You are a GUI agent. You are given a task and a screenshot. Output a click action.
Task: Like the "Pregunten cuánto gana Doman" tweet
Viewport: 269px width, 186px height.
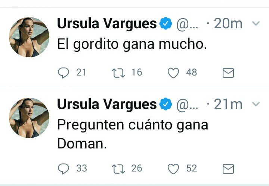[173, 169]
